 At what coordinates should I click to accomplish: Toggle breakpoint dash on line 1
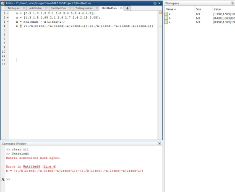click(x=8, y=13)
